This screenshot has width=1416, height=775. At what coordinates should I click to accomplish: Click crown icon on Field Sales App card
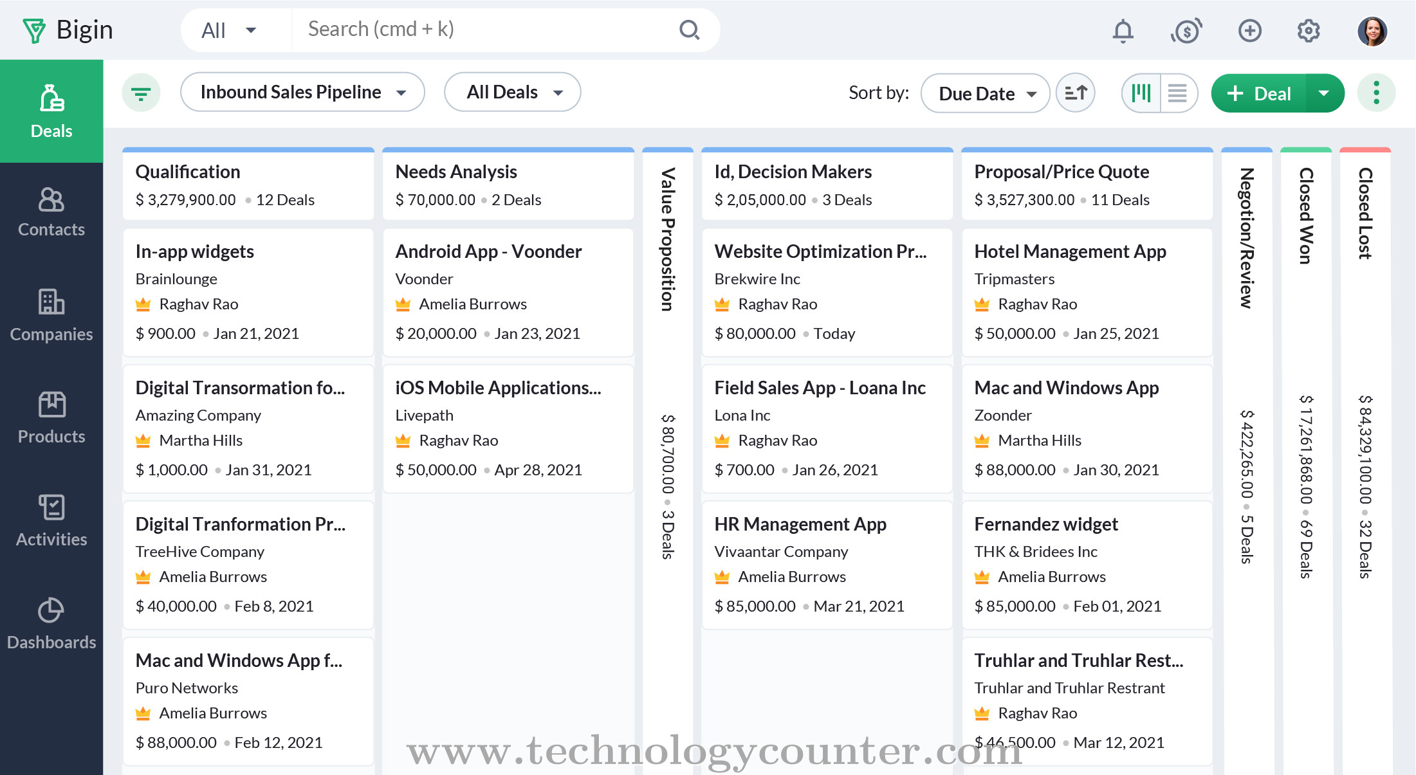click(x=722, y=441)
